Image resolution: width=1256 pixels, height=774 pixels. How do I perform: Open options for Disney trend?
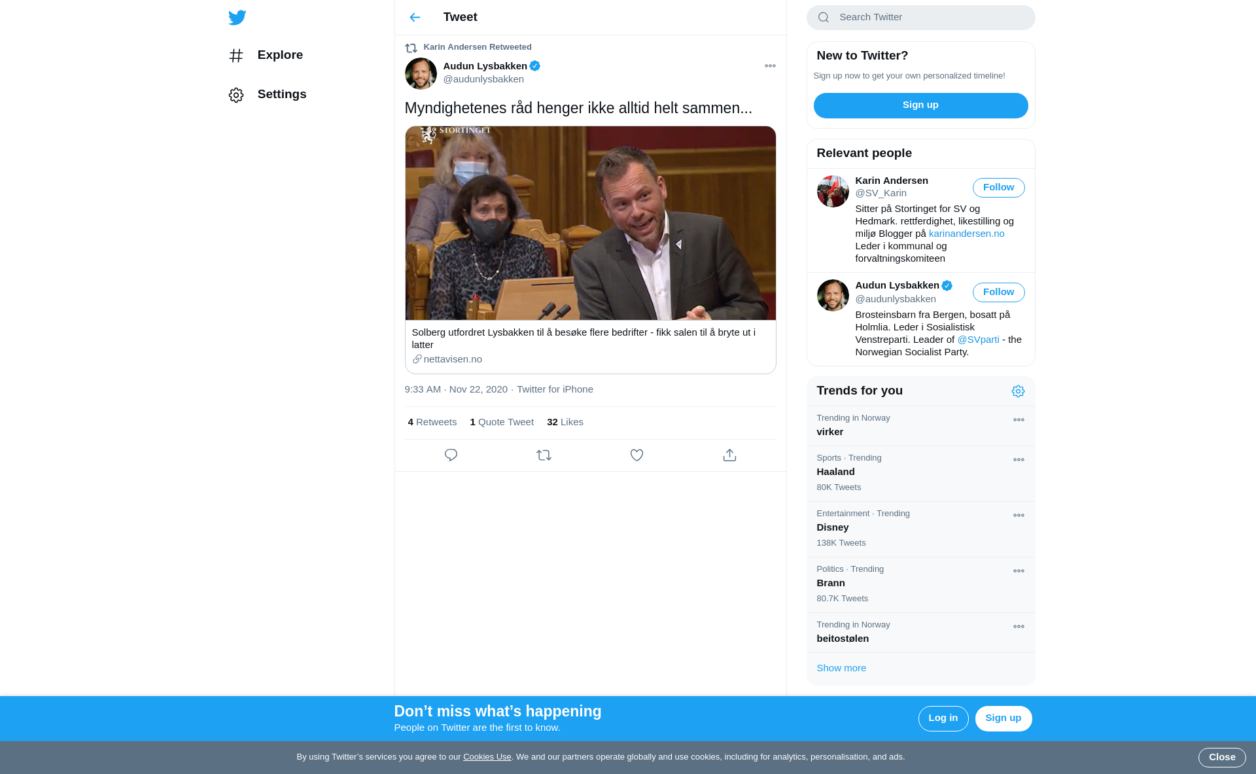click(x=1019, y=516)
